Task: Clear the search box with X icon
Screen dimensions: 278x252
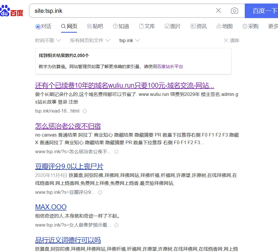Action: (x=218, y=11)
